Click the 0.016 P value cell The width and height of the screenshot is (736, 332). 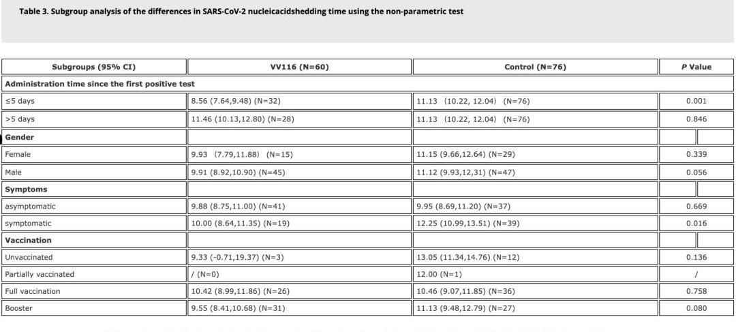coord(696,224)
